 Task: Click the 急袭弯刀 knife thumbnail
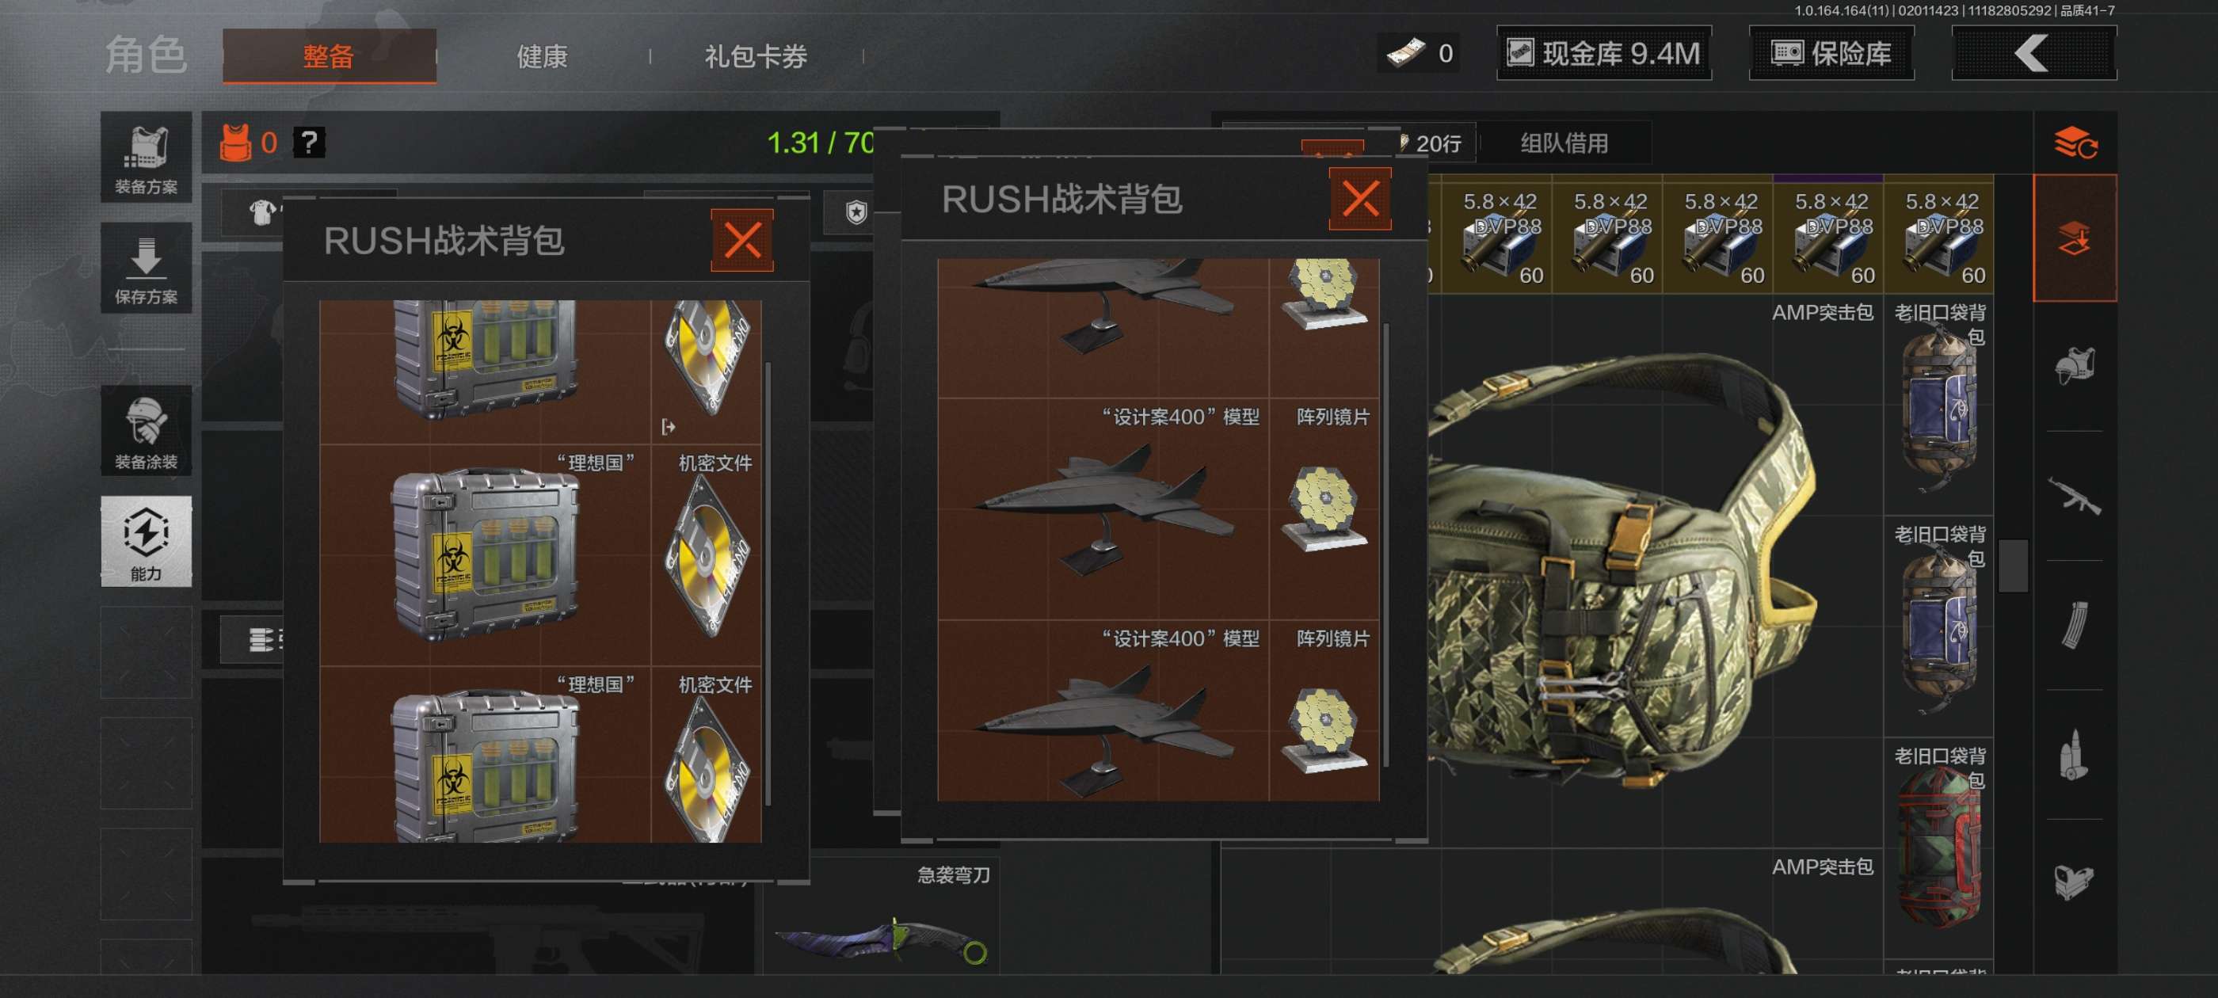881,937
